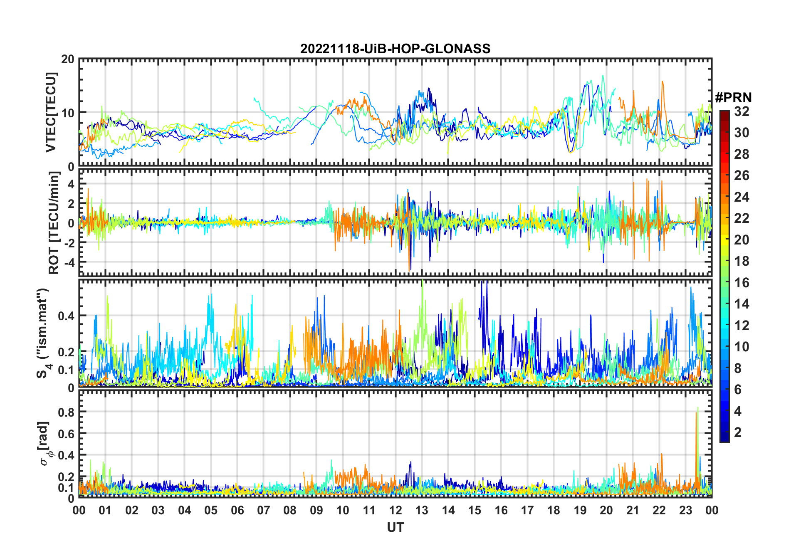Click the dark blue bottom of PRN colorbar
791x553 pixels.
tap(724, 437)
